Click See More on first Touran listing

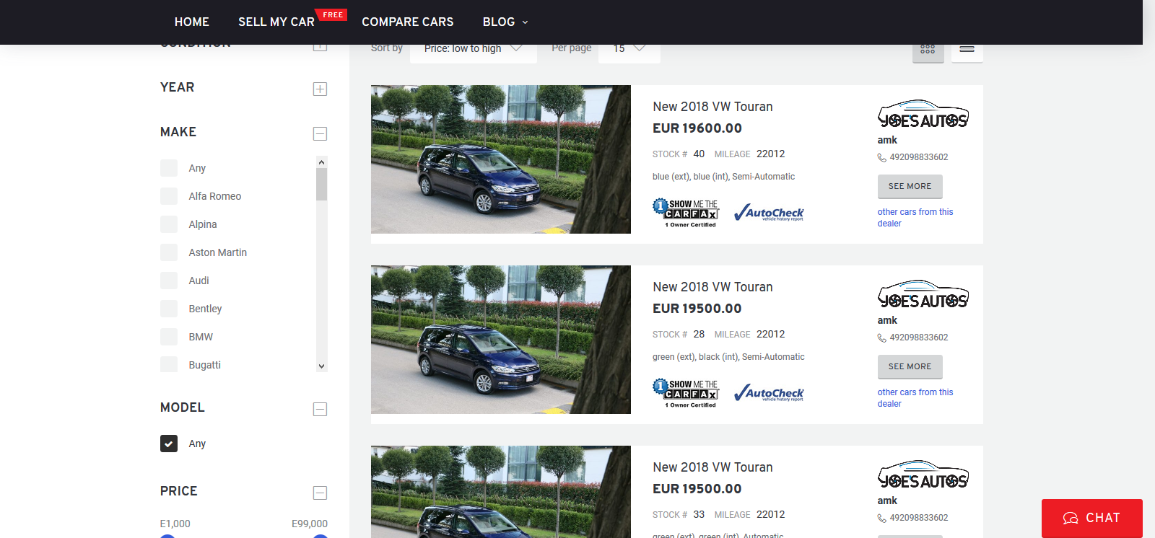tap(910, 186)
